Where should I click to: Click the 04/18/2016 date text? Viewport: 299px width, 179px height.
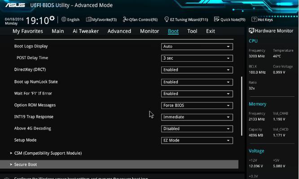tap(14, 19)
